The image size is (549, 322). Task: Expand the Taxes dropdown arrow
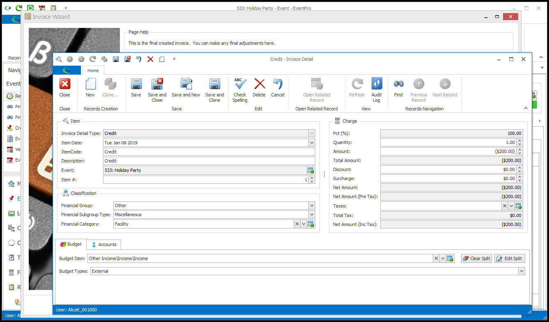coord(512,206)
